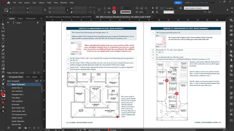This screenshot has width=234, height=131.
Task: Click the quick apply lightning icon
Action: 227,10
